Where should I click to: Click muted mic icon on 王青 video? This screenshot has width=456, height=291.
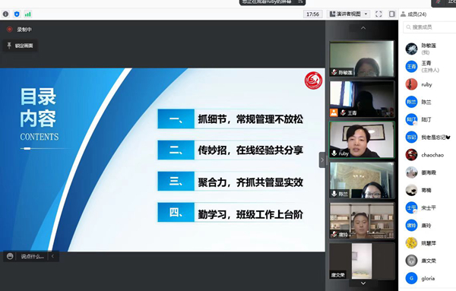tap(344, 112)
